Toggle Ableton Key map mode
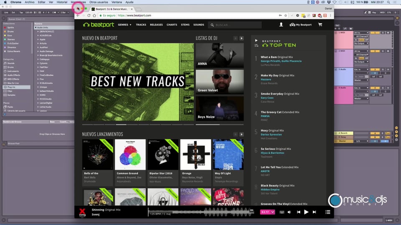The width and height of the screenshot is (401, 225). (374, 12)
